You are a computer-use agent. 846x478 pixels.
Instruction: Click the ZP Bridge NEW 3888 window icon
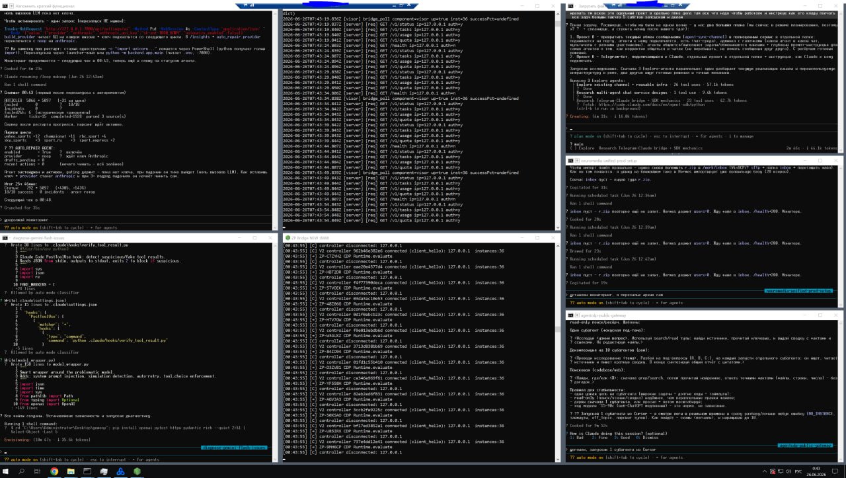pyautogui.click(x=286, y=236)
